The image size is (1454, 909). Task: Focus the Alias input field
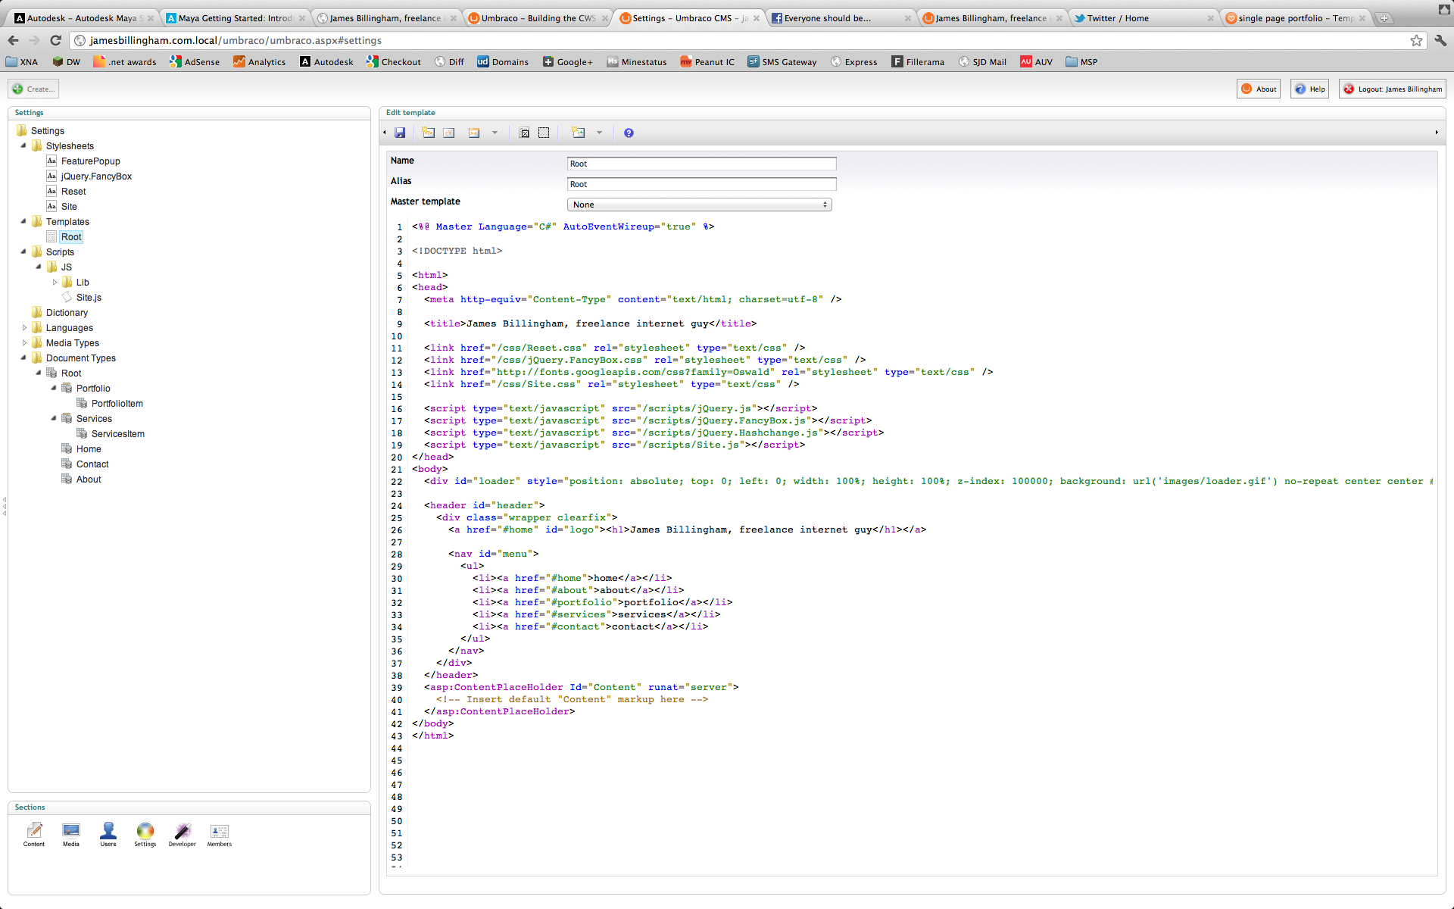(702, 184)
